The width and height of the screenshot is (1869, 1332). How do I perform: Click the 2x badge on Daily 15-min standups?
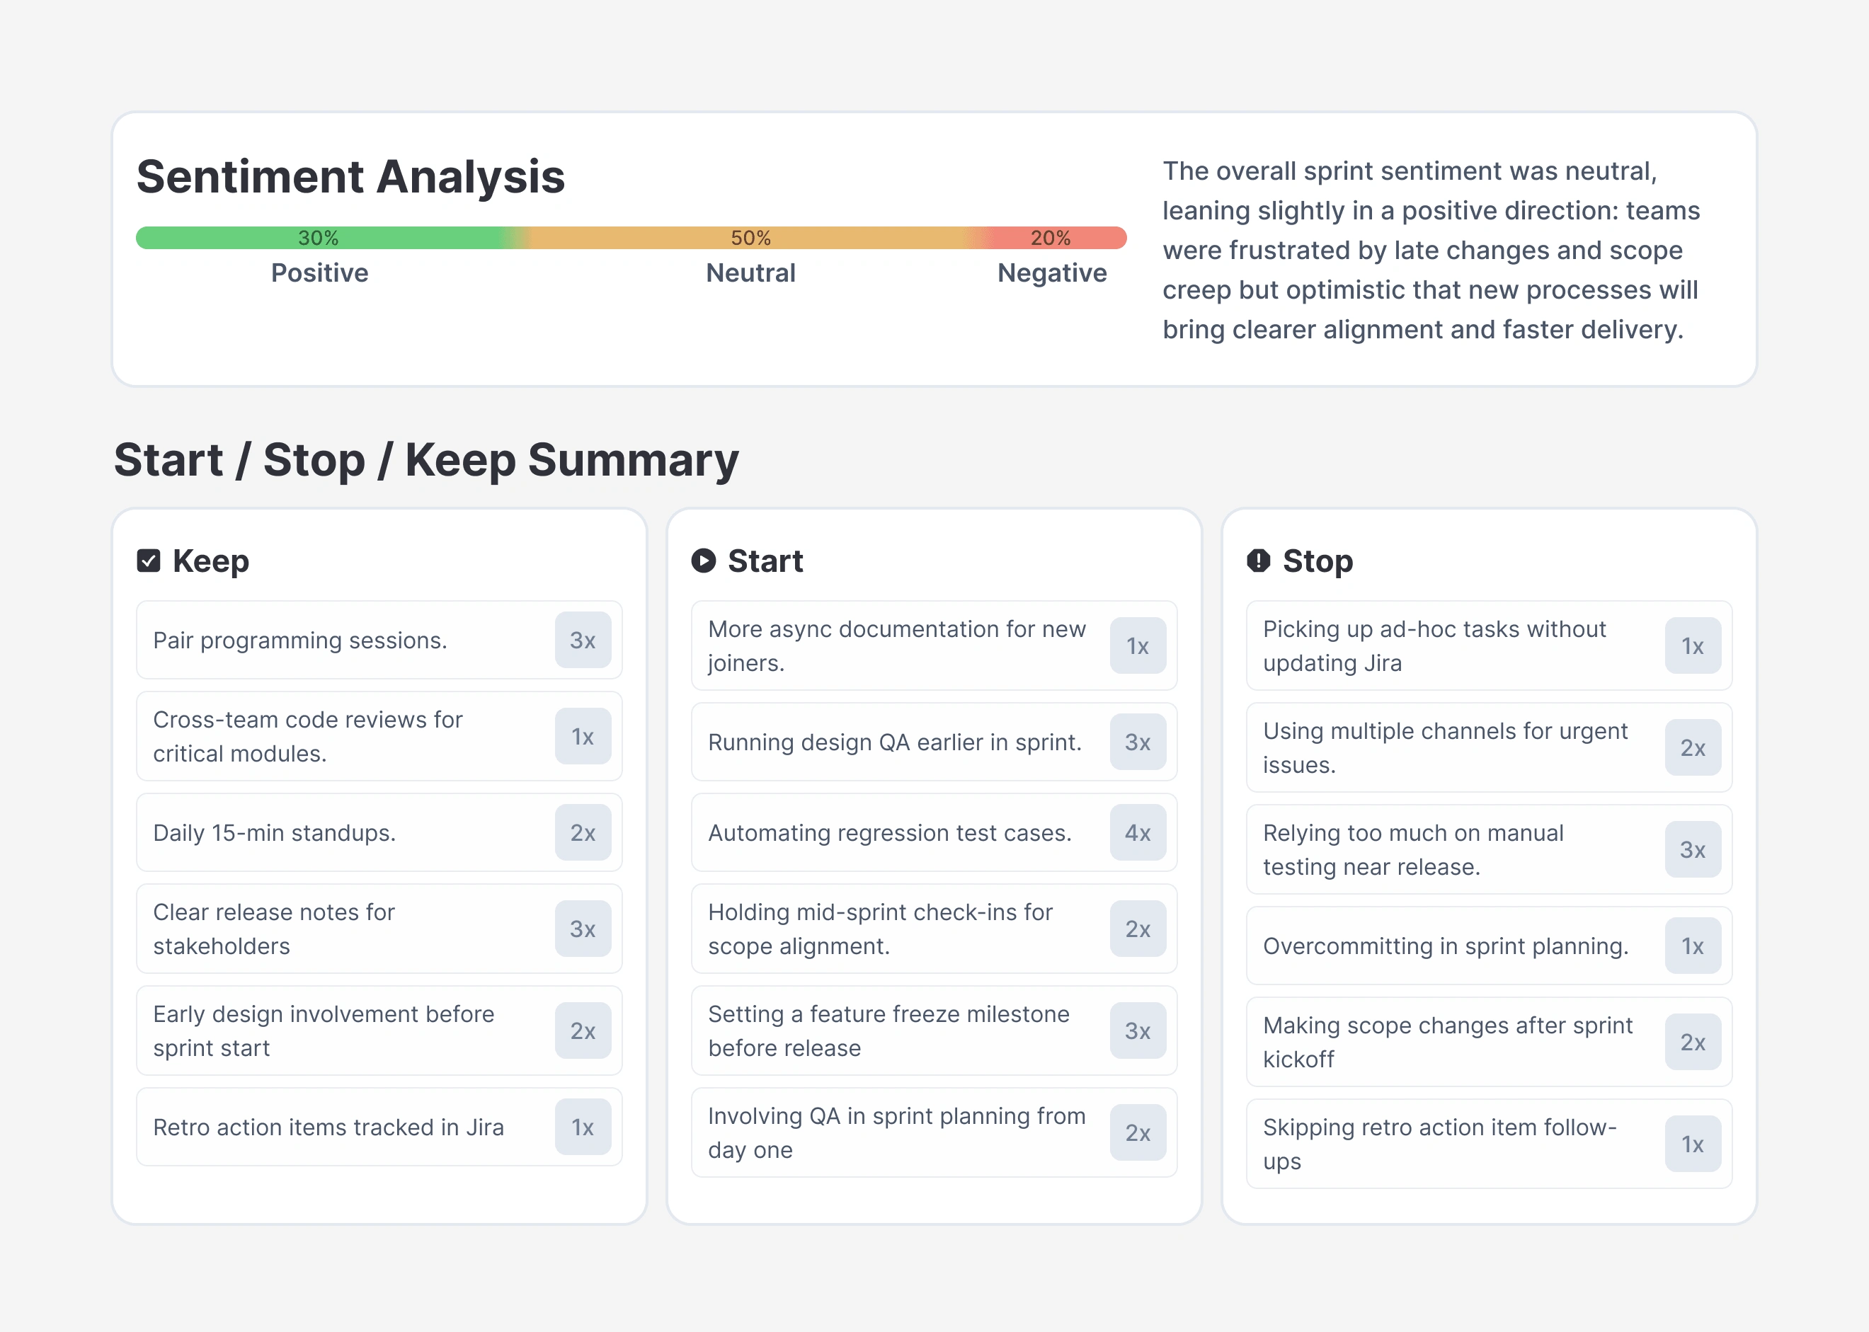click(583, 832)
